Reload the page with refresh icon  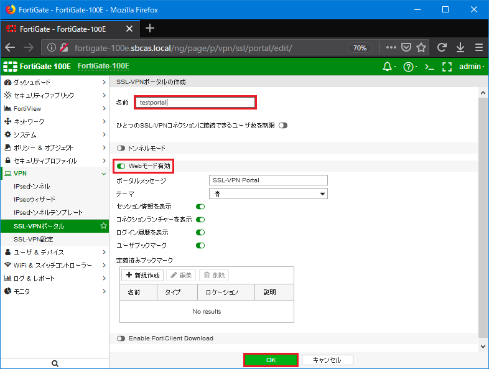pyautogui.click(x=442, y=47)
